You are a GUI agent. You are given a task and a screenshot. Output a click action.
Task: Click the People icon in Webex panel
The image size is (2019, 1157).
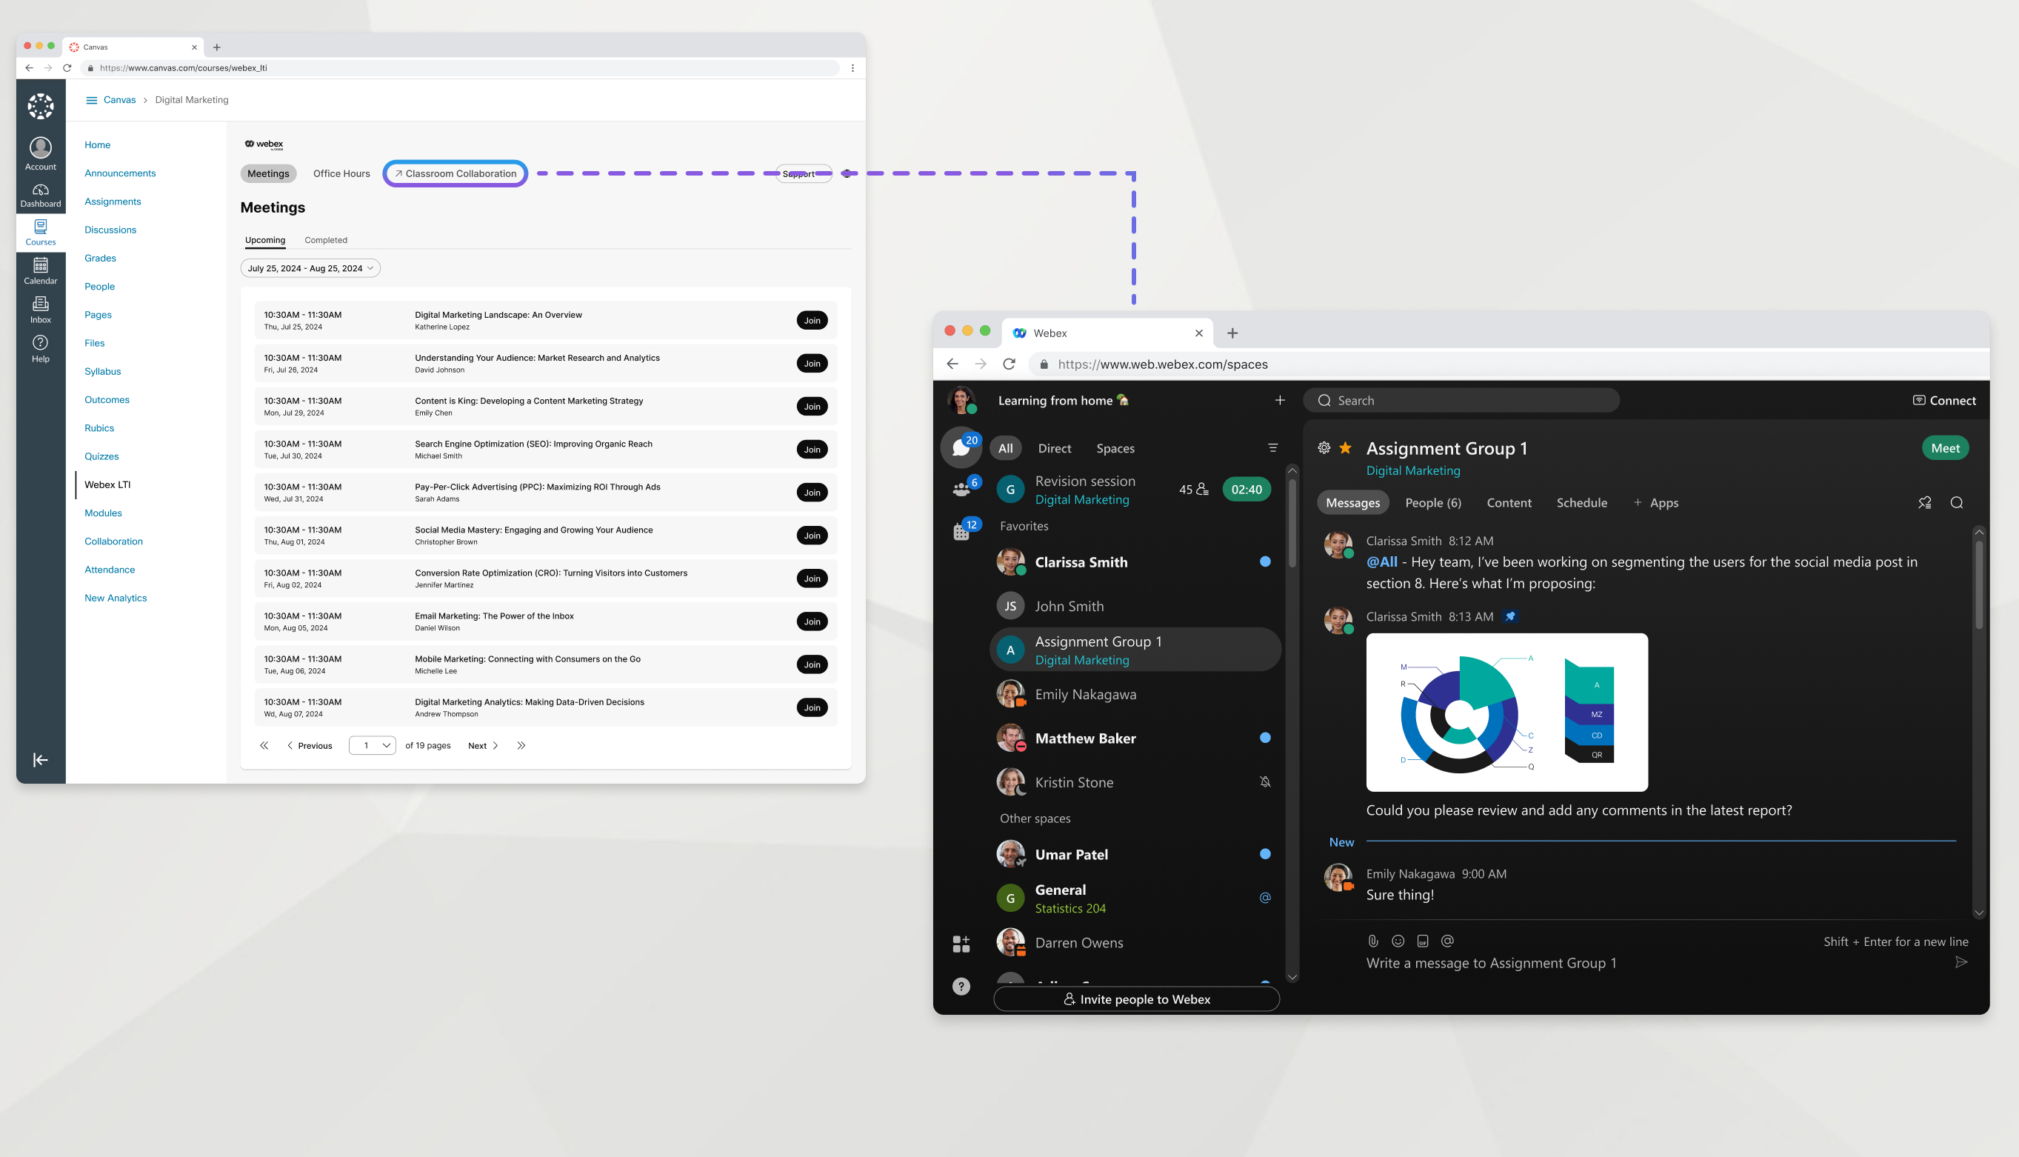pos(962,487)
